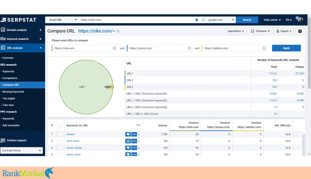Screen dimensions: 311x179
Task: Open the user avatar profile menu
Action: pyautogui.click(x=300, y=20)
